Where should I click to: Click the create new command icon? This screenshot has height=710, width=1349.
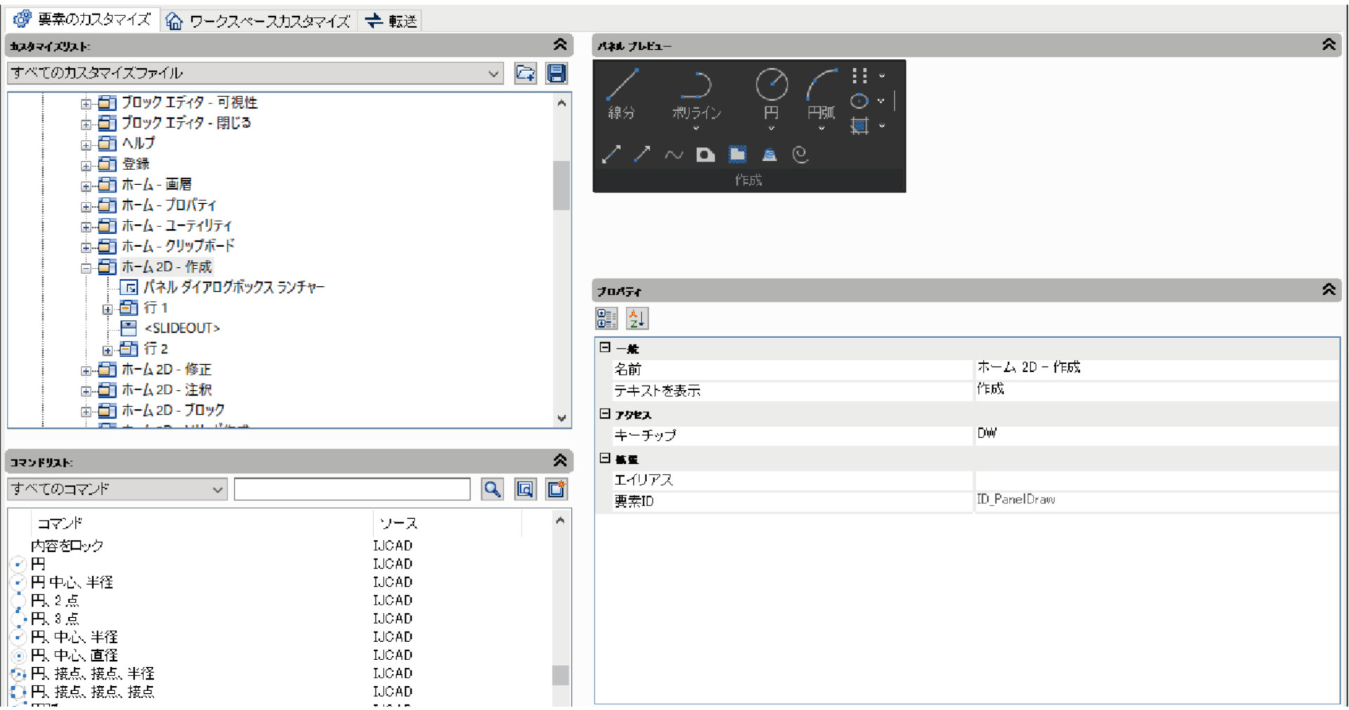(555, 490)
